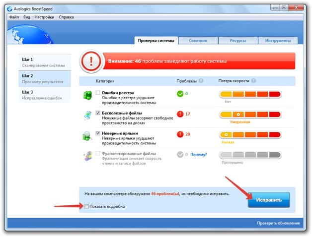Image resolution: width=312 pixels, height=237 pixels.
Task: Uncheck the Неверные ярлыки checkbox
Action: click(x=98, y=133)
